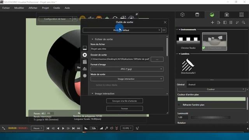Screen dimensions: 249x140
Task: Click the pin icon on main toolbar
Action: (137, 14)
